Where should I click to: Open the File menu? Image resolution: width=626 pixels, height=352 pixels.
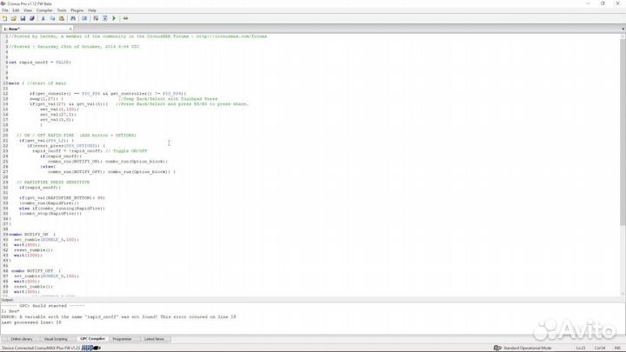pos(5,10)
